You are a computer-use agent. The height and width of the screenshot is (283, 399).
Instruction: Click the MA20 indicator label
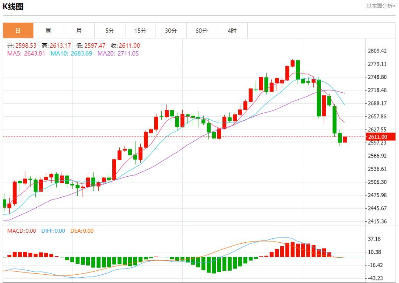point(118,53)
